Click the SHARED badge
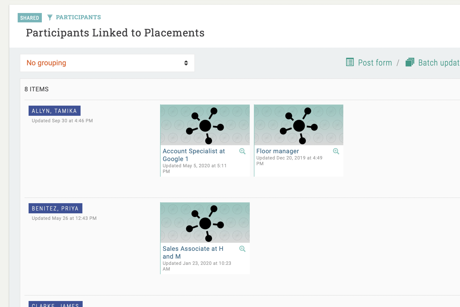 [x=30, y=18]
